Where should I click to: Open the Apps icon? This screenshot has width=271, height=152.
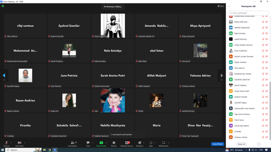[151, 143]
